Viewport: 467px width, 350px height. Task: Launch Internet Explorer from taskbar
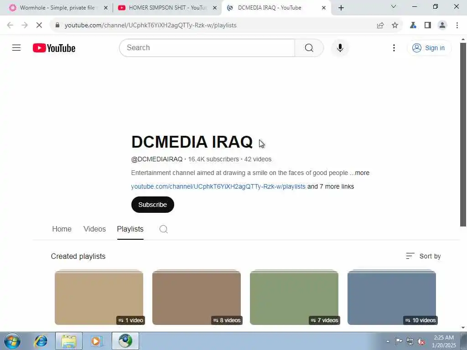[41, 341]
